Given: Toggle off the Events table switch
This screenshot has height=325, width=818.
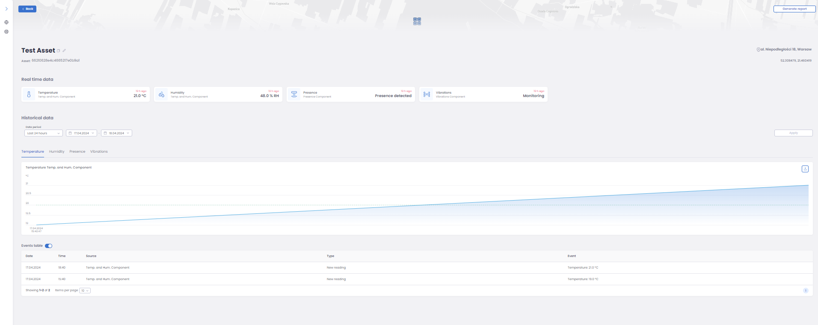Looking at the screenshot, I should coord(49,246).
